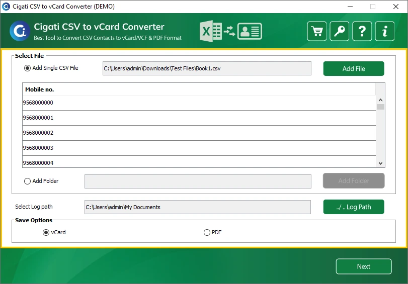
Task: Select the row 9568000002
Action: click(199, 133)
